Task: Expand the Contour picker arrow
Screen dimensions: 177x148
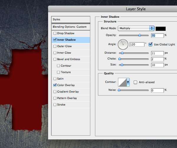Action: [128, 82]
